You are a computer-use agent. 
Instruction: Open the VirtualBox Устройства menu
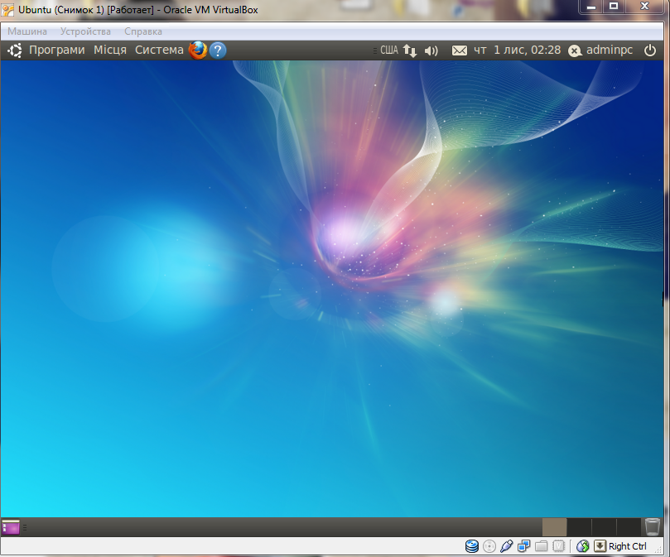(85, 31)
